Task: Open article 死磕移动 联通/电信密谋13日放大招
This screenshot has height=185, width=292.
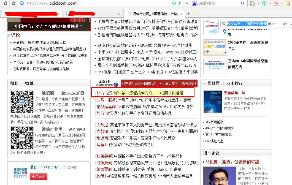Action: [x=39, y=42]
